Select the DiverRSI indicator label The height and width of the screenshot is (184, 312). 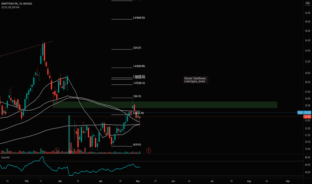tap(5, 158)
